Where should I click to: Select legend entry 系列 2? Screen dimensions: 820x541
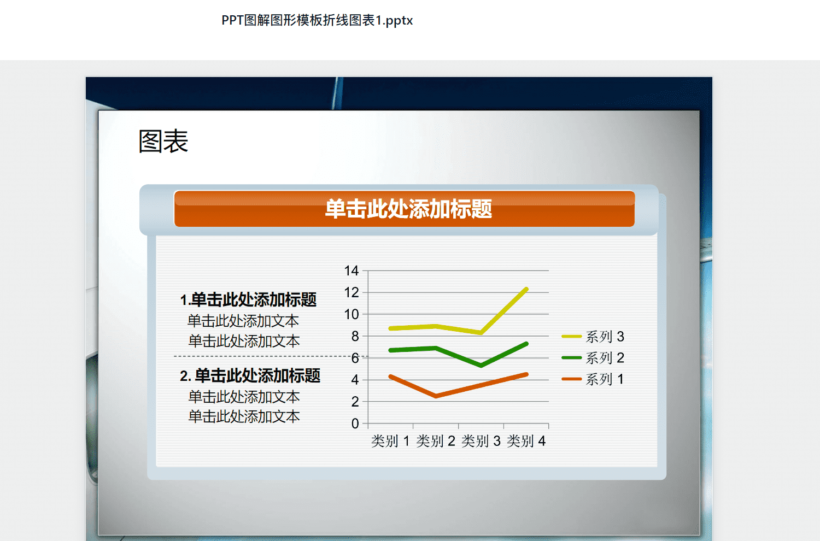click(x=605, y=358)
